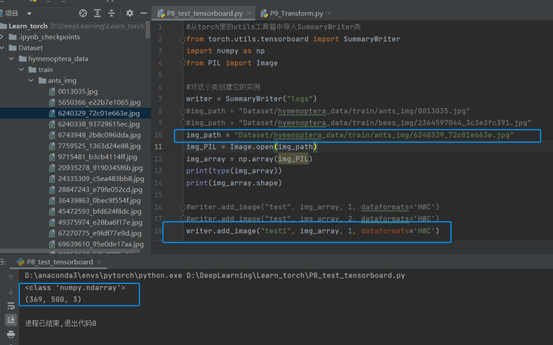The image size is (553, 345).
Task: Select the train folder
Action: [46, 69]
